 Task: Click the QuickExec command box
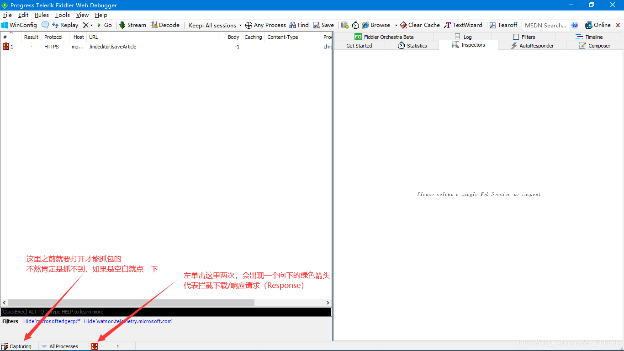[166, 312]
